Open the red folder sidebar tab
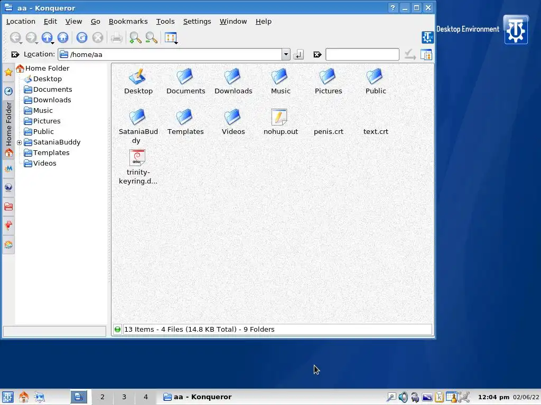The image size is (541, 405). click(x=8, y=206)
